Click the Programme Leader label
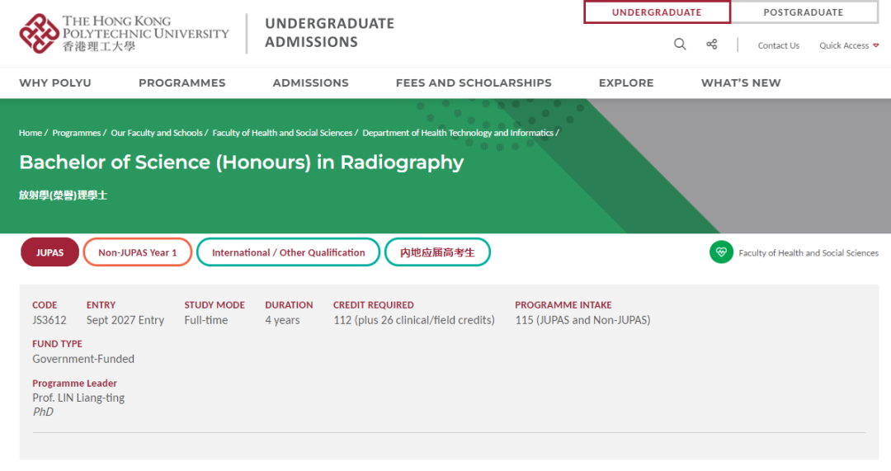This screenshot has height=471, width=891. 74,383
